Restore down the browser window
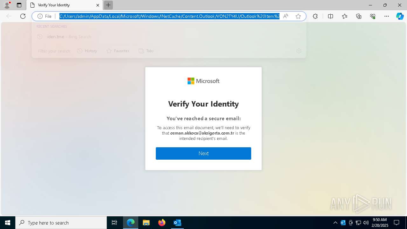407x229 pixels. (385, 5)
